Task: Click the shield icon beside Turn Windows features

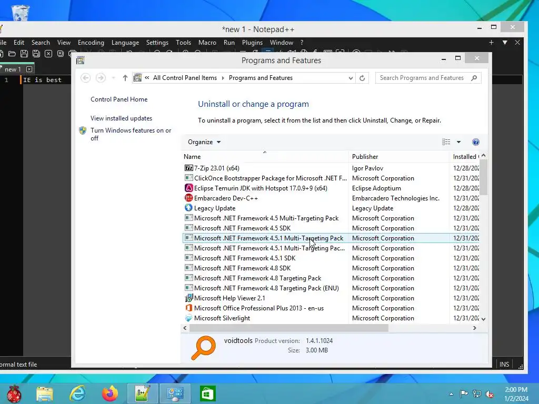Action: [83, 130]
